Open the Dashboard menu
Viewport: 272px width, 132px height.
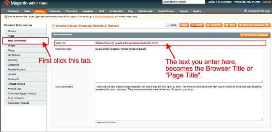[x=13, y=11]
